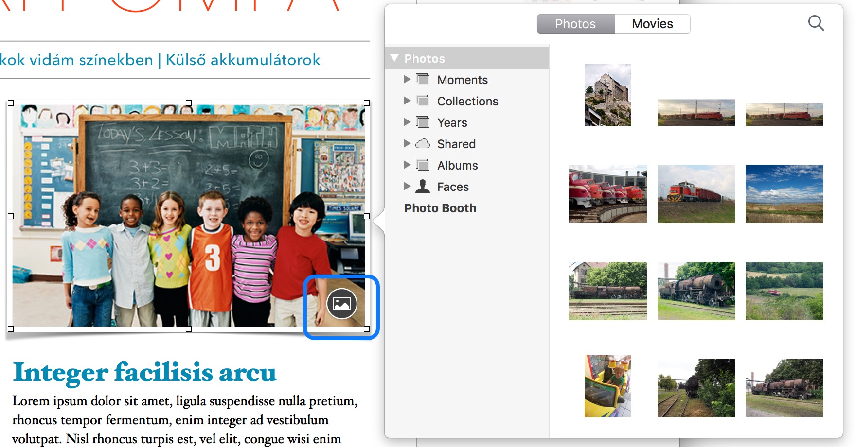Click the Lorem ipsum body paragraph
The height and width of the screenshot is (447, 856).
[185, 420]
